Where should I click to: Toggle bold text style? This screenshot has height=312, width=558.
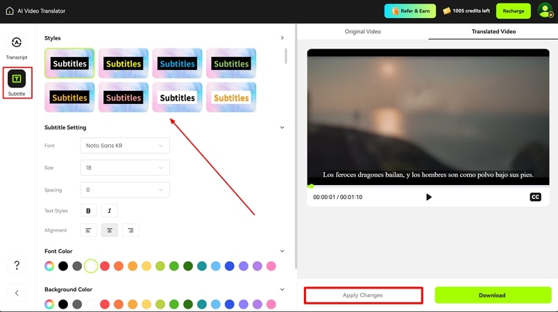pos(88,211)
